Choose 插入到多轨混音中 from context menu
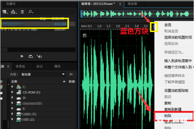Image resolution: width=194 pixels, height=129 pixels. pos(178,61)
